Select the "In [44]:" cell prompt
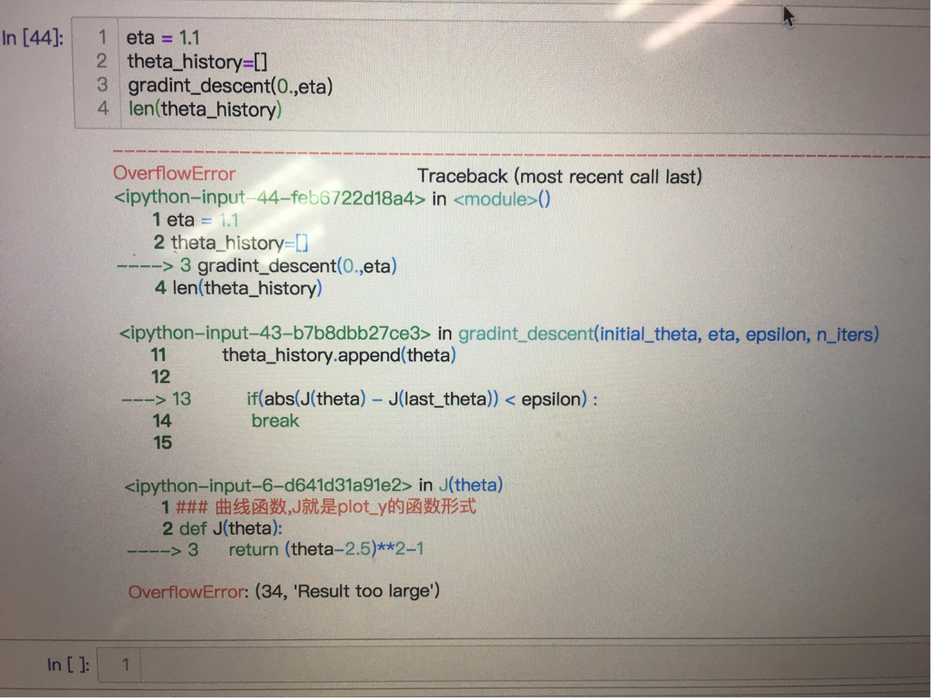This screenshot has height=698, width=931. tap(33, 38)
